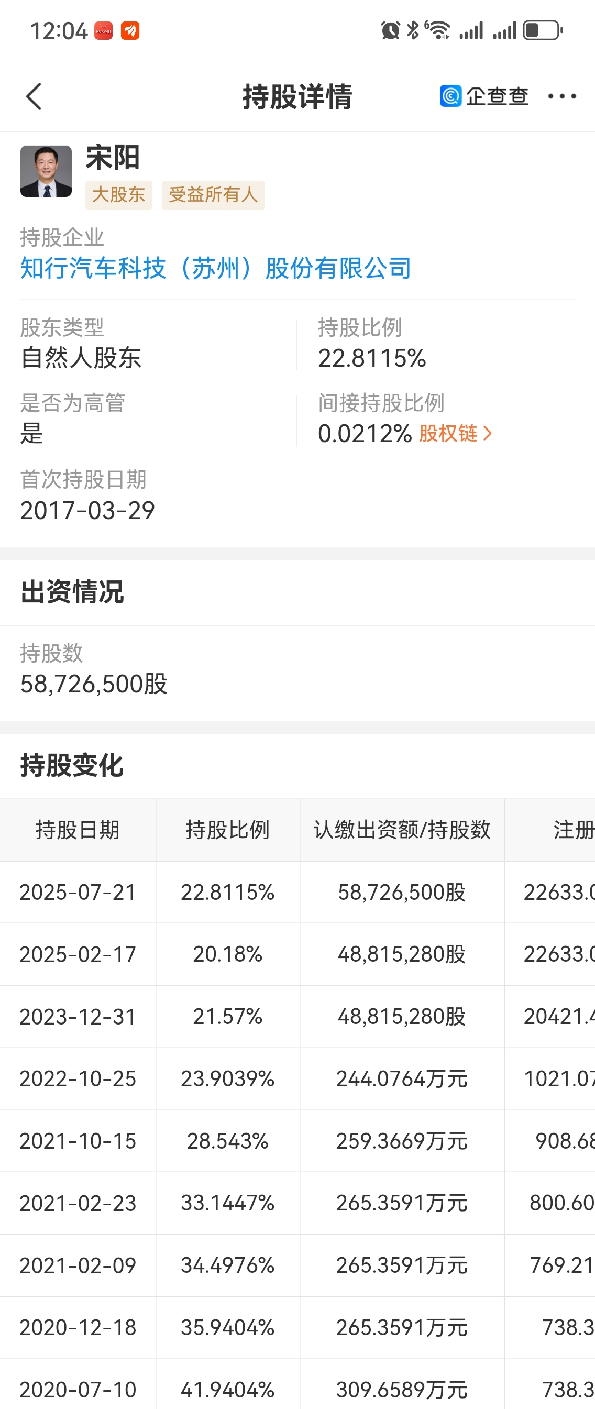Tap the chevron next to 股权链

(488, 434)
